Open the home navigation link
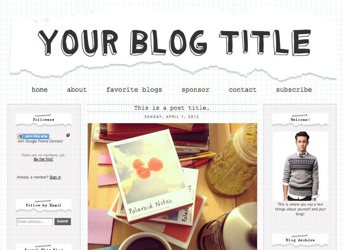The width and height of the screenshot is (344, 250). pyautogui.click(x=40, y=90)
